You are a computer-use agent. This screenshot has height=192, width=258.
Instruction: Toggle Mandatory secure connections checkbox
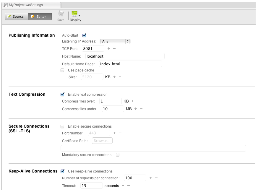118,155
